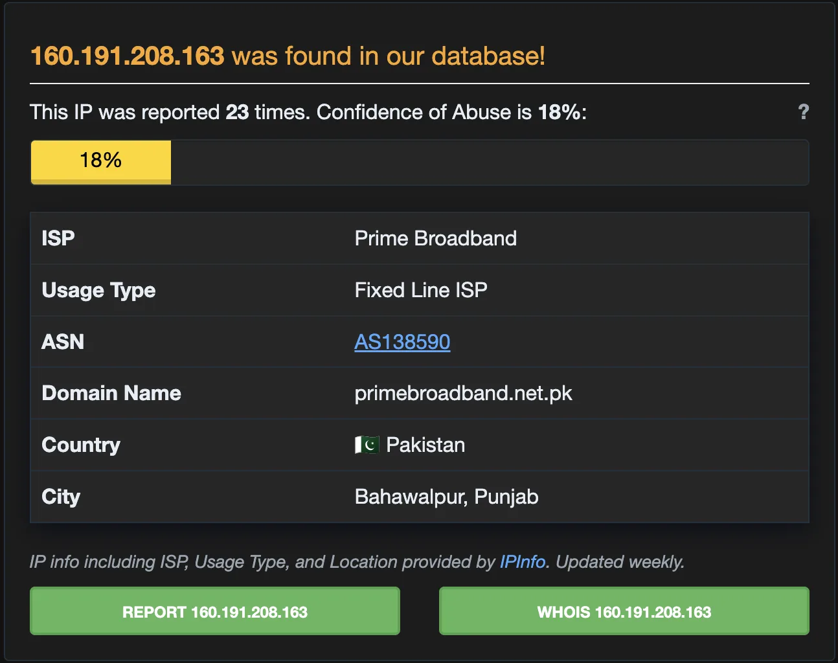The width and height of the screenshot is (838, 663).
Task: Click the Pakistan country name
Action: [425, 445]
